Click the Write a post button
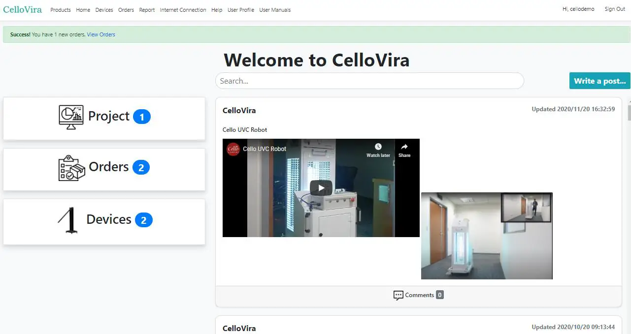 [599, 81]
